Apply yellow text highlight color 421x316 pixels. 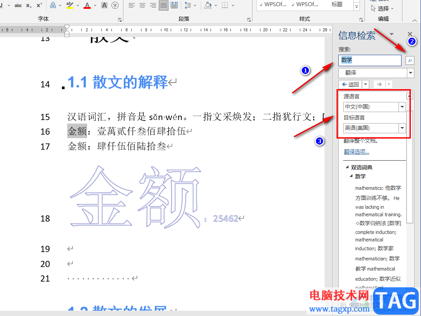(70, 5)
